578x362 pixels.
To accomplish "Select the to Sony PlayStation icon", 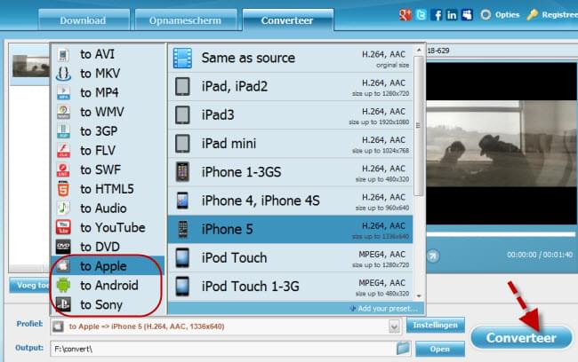I will click(63, 304).
